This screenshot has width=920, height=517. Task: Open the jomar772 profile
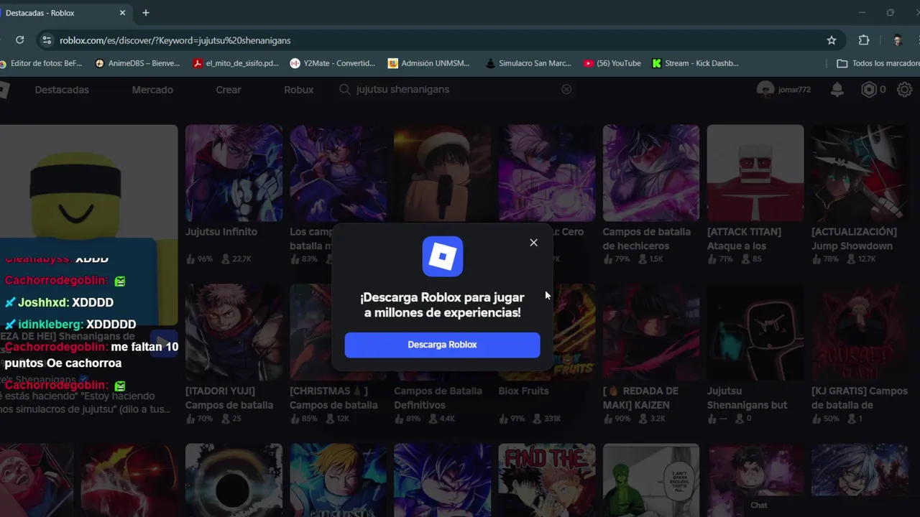(783, 90)
